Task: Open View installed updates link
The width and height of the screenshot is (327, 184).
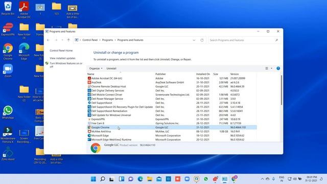Action: (62, 58)
